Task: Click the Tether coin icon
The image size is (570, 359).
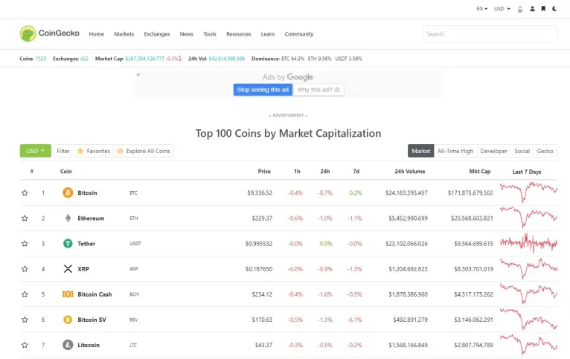Action: coord(68,243)
